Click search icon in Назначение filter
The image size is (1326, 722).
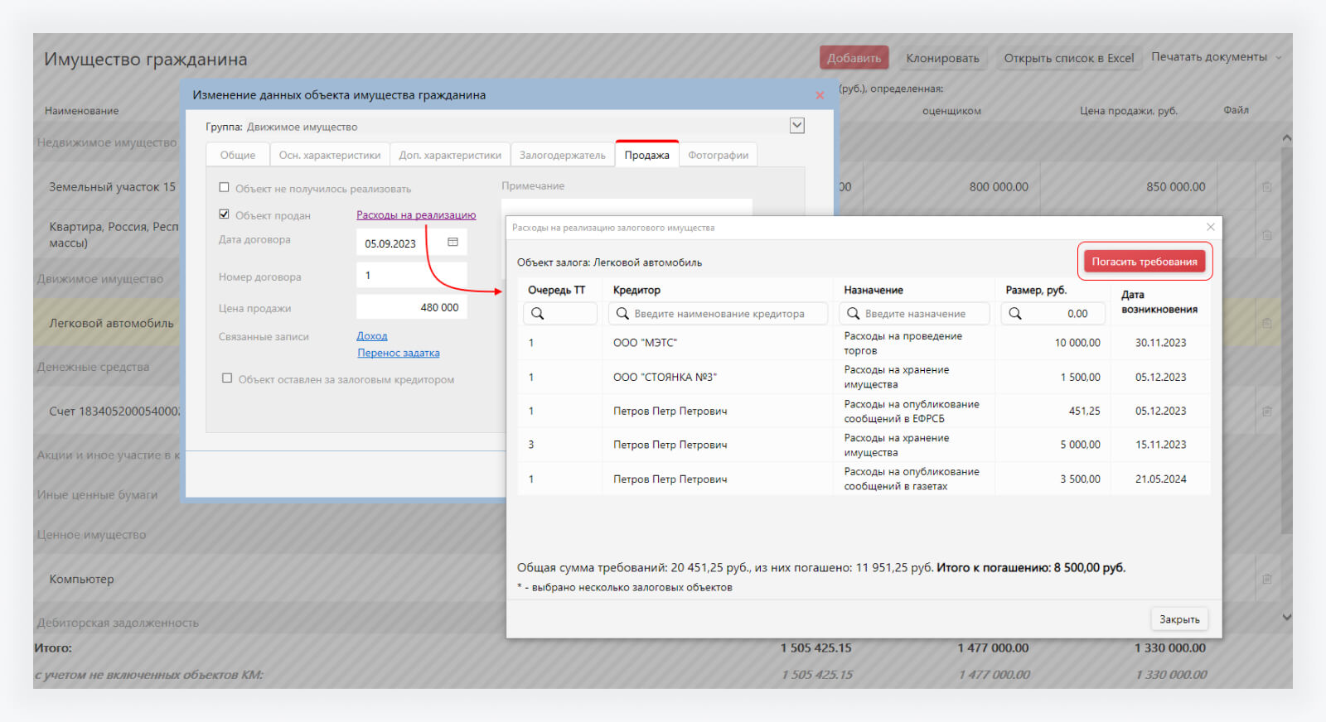click(x=853, y=314)
